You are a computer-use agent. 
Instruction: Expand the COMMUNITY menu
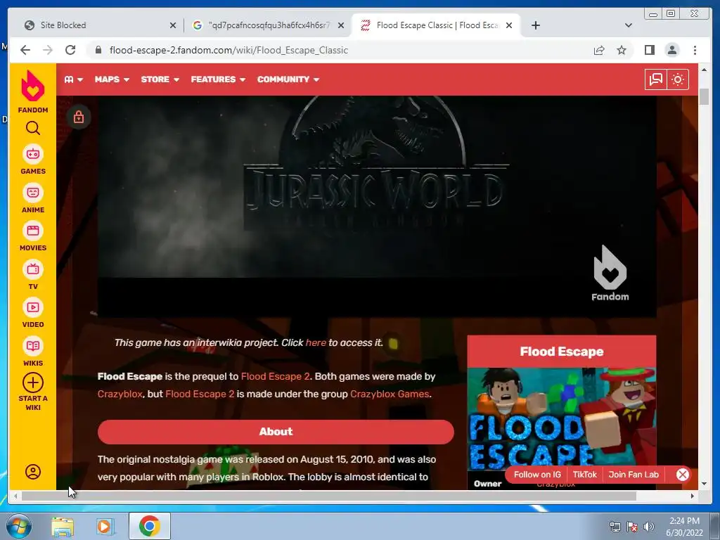click(288, 79)
